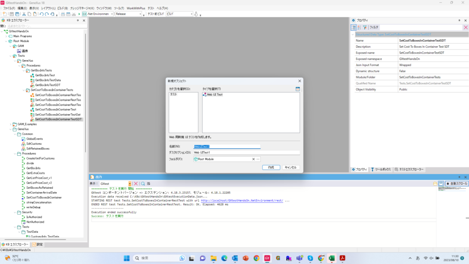
Task: Switch to the ツールボックス tab
Action: click(x=381, y=170)
